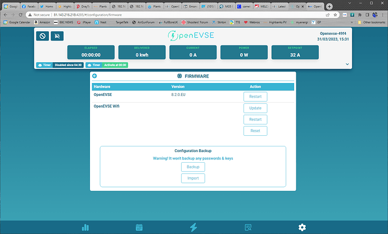Show more bookmarks with the double chevron

coord(351,22)
